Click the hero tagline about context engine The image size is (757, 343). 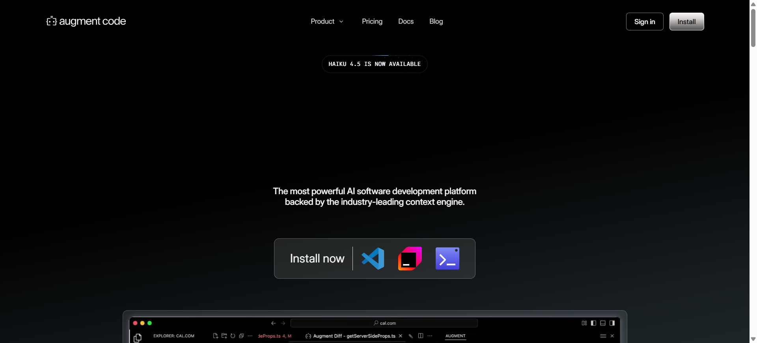point(375,197)
